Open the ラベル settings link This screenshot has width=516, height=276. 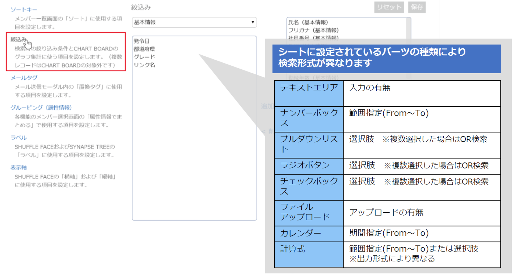point(19,138)
